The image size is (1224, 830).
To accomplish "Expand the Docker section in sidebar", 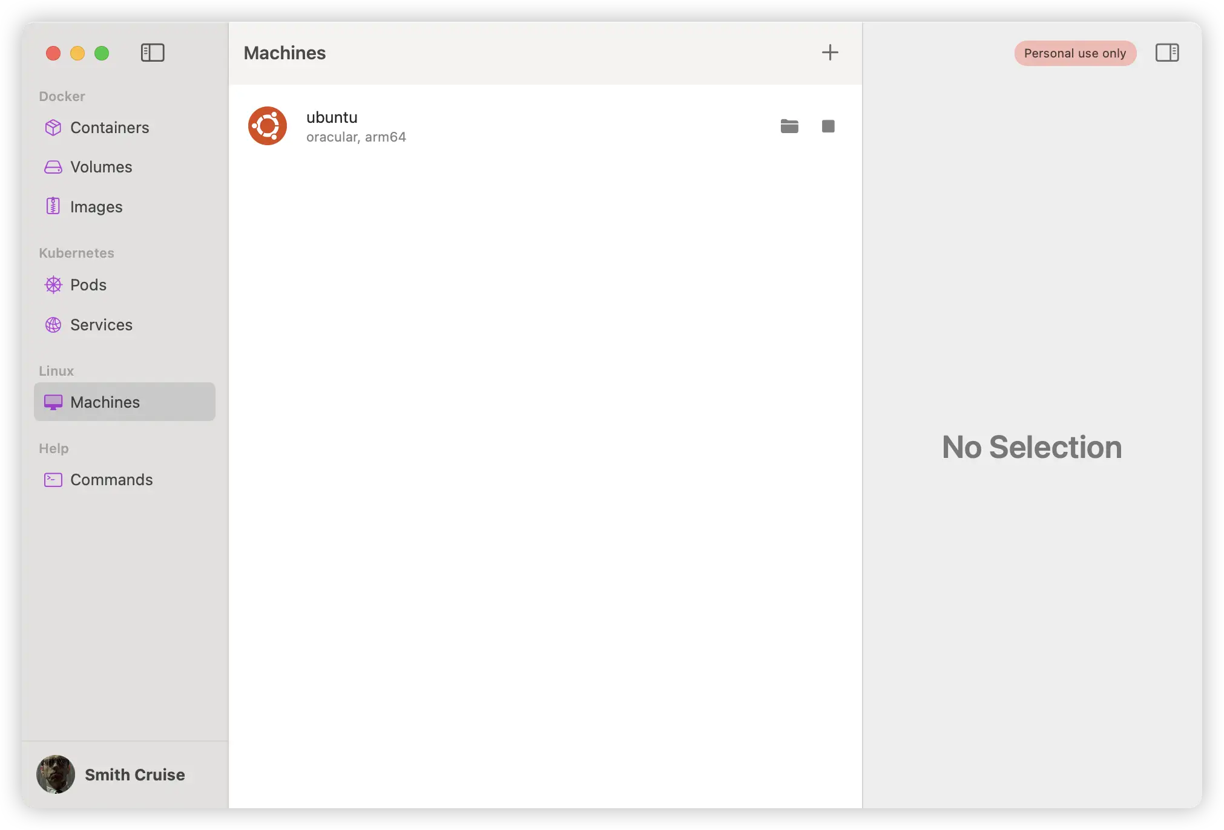I will [63, 96].
